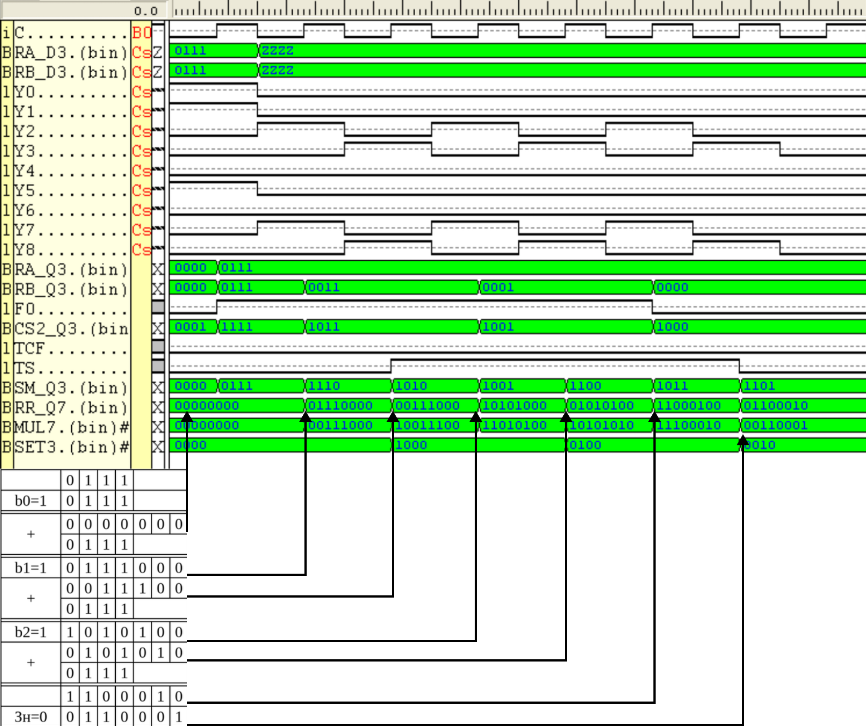866x726 pixels.
Task: Click the 'B' bus icon for RA_D3
Action: (x=6, y=53)
